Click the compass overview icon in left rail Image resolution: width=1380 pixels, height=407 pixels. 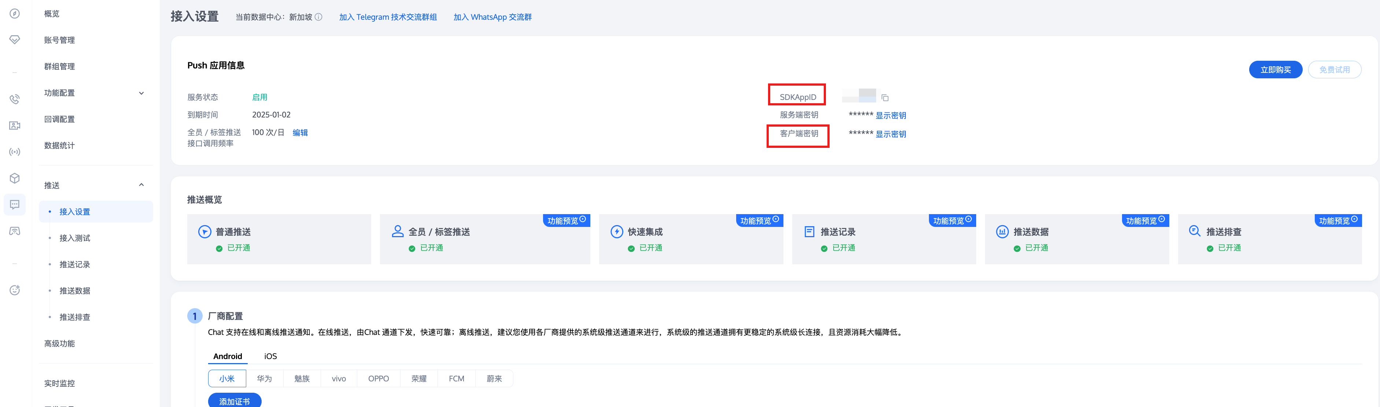(14, 14)
